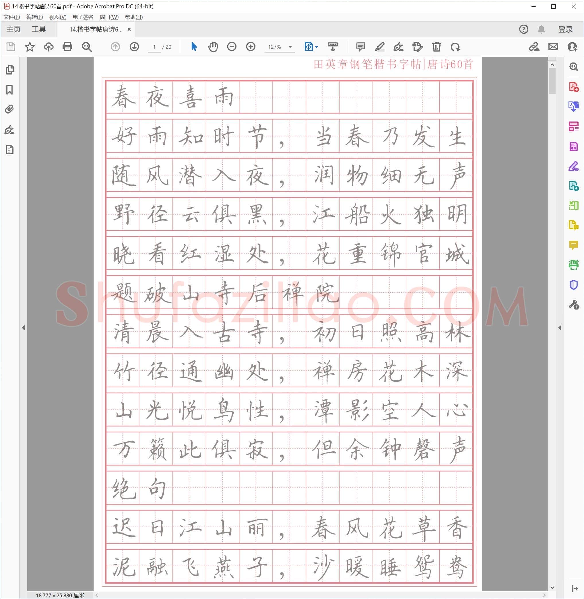The height and width of the screenshot is (599, 584).
Task: Open Fill & Sign tool in right pane
Action: click(574, 166)
